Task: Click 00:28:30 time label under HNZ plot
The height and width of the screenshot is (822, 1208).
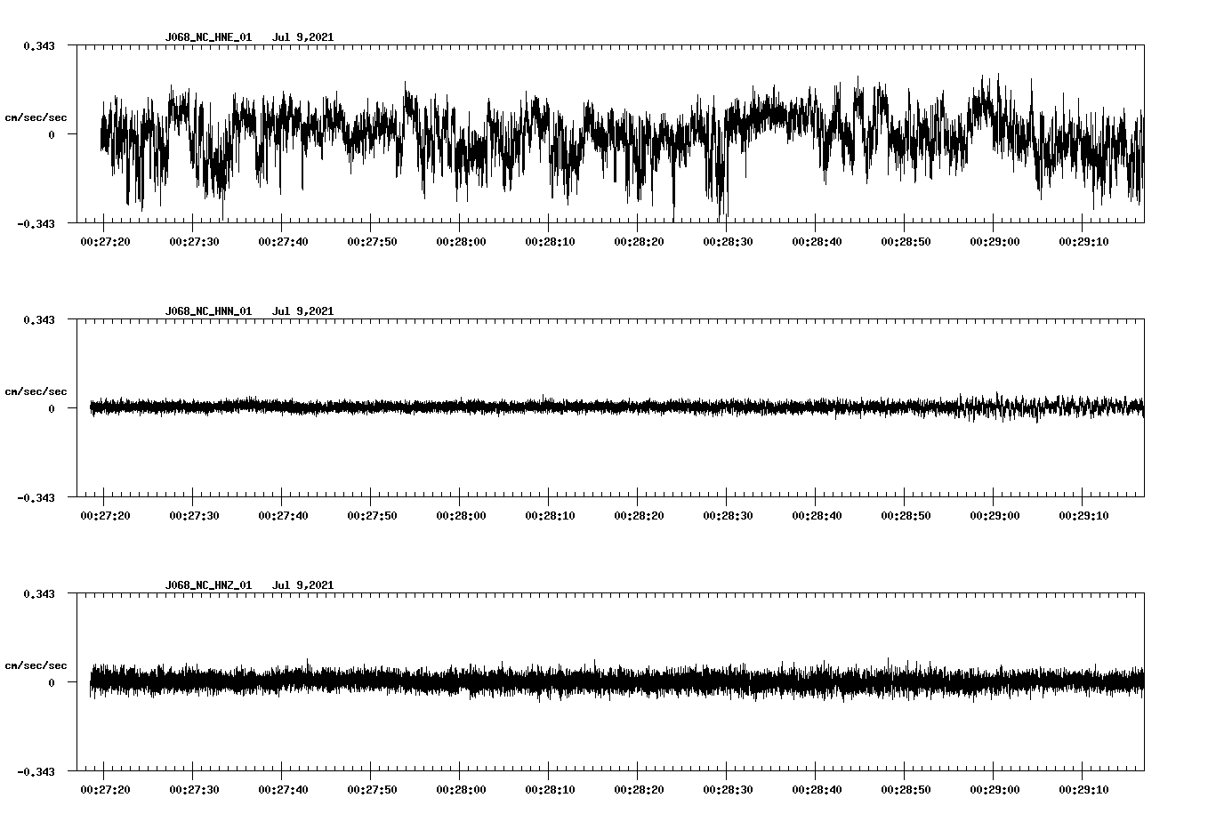Action: coord(728,789)
